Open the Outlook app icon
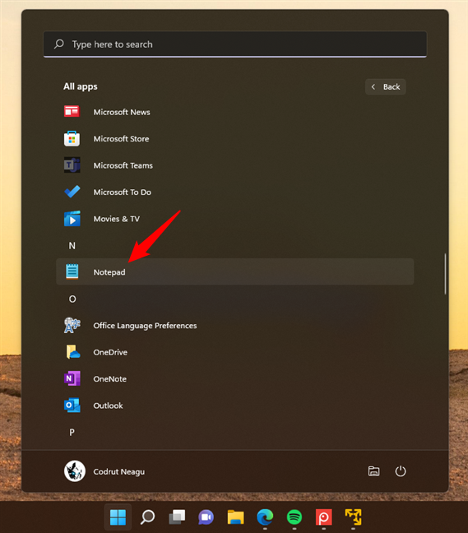This screenshot has height=533, width=468. 72,406
